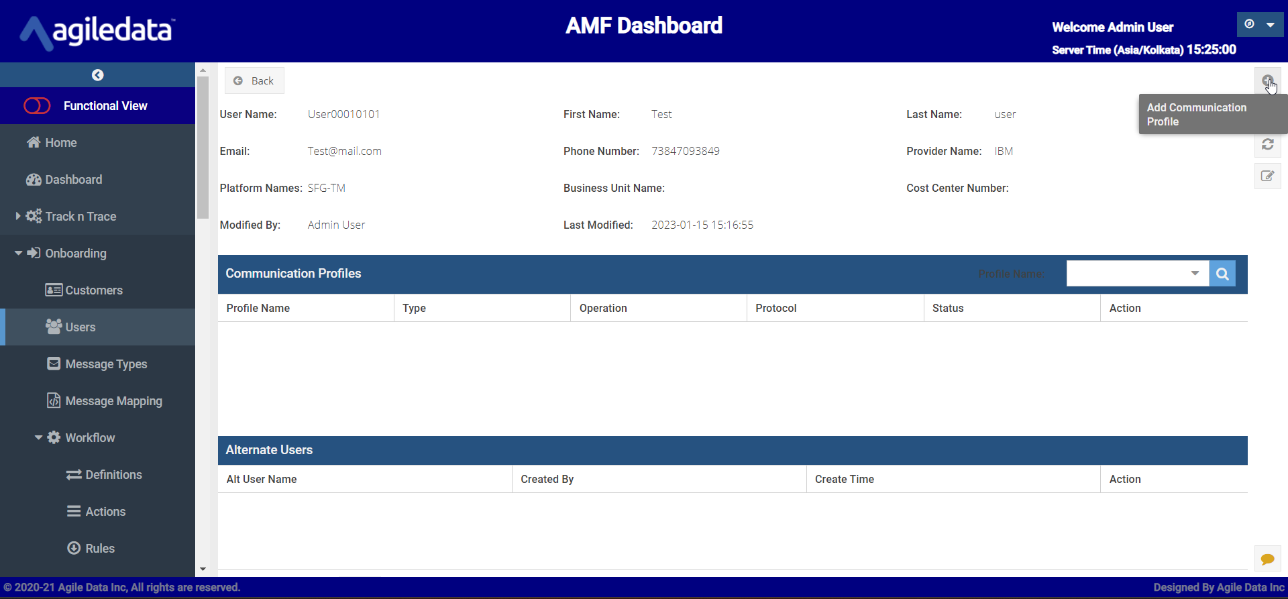Open the Home page link
This screenshot has width=1288, height=599.
point(60,143)
